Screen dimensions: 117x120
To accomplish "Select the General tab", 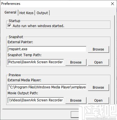I will point(10,12).
